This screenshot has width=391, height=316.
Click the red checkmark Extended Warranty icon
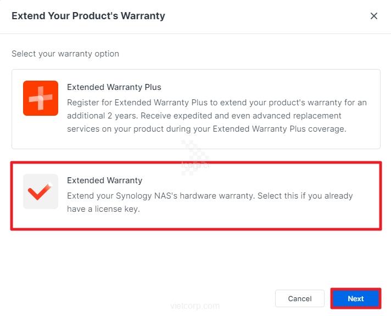(41, 191)
